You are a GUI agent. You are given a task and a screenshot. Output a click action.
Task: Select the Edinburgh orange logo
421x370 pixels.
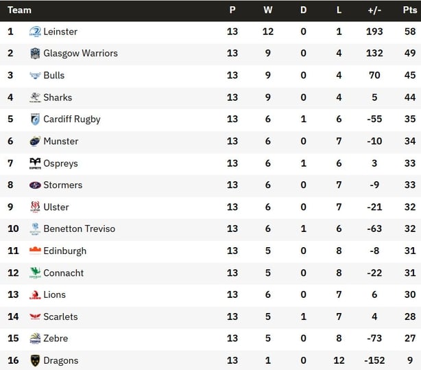point(35,251)
